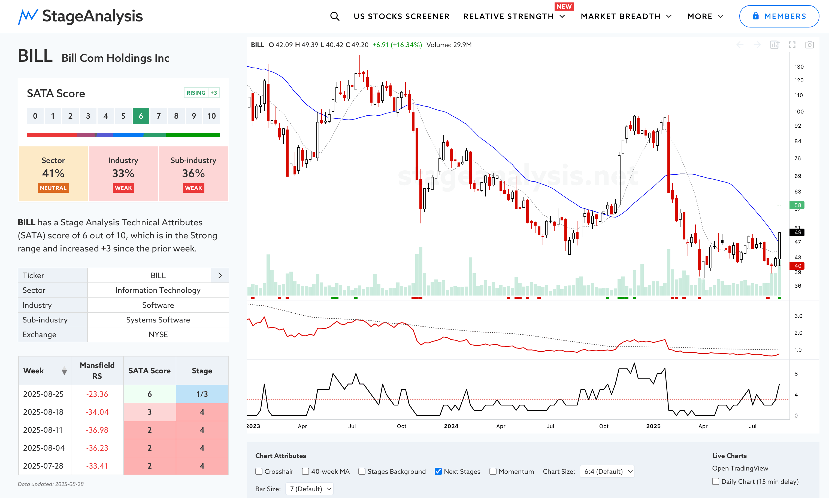Click the RISING +3 badge
829x498 pixels.
point(202,93)
